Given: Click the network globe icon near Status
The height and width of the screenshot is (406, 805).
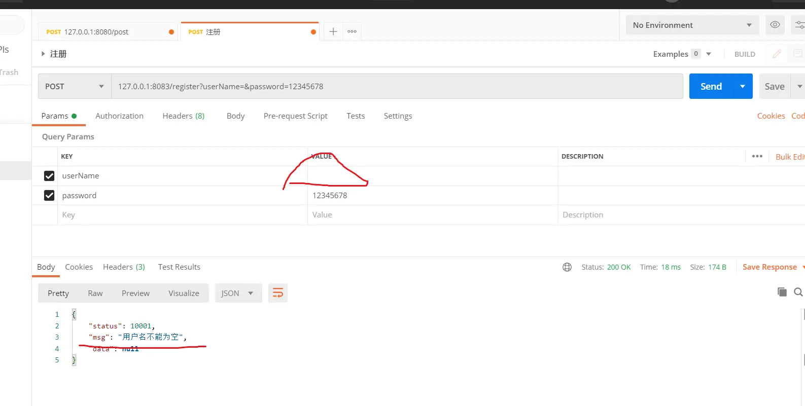Looking at the screenshot, I should point(567,267).
